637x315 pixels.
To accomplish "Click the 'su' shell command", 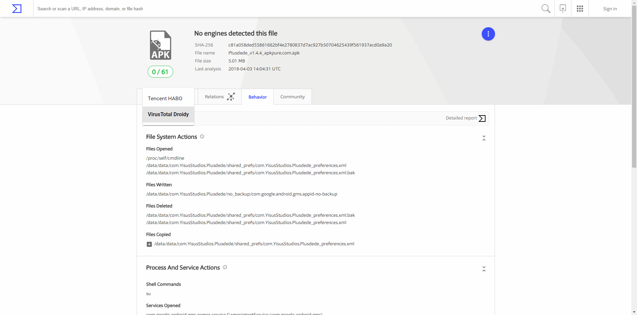I will [x=148, y=293].
